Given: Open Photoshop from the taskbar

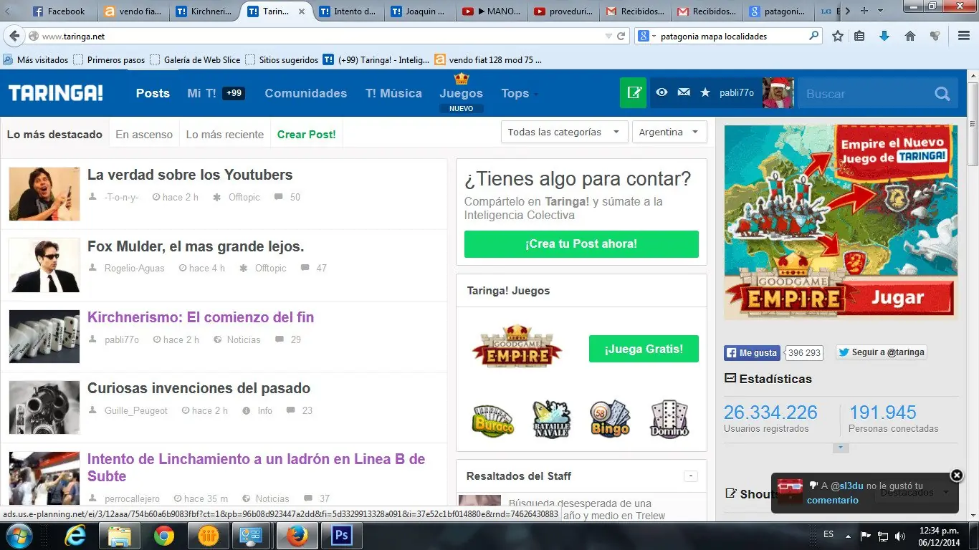Looking at the screenshot, I should [x=340, y=536].
